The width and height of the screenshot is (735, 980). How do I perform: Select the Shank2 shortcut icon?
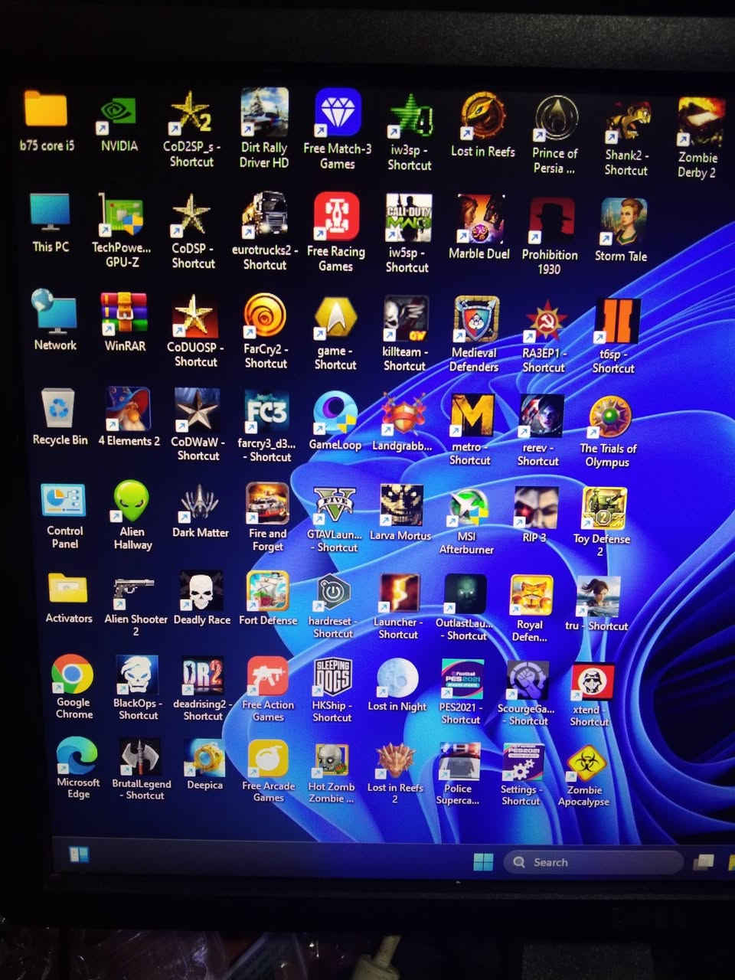[x=627, y=122]
